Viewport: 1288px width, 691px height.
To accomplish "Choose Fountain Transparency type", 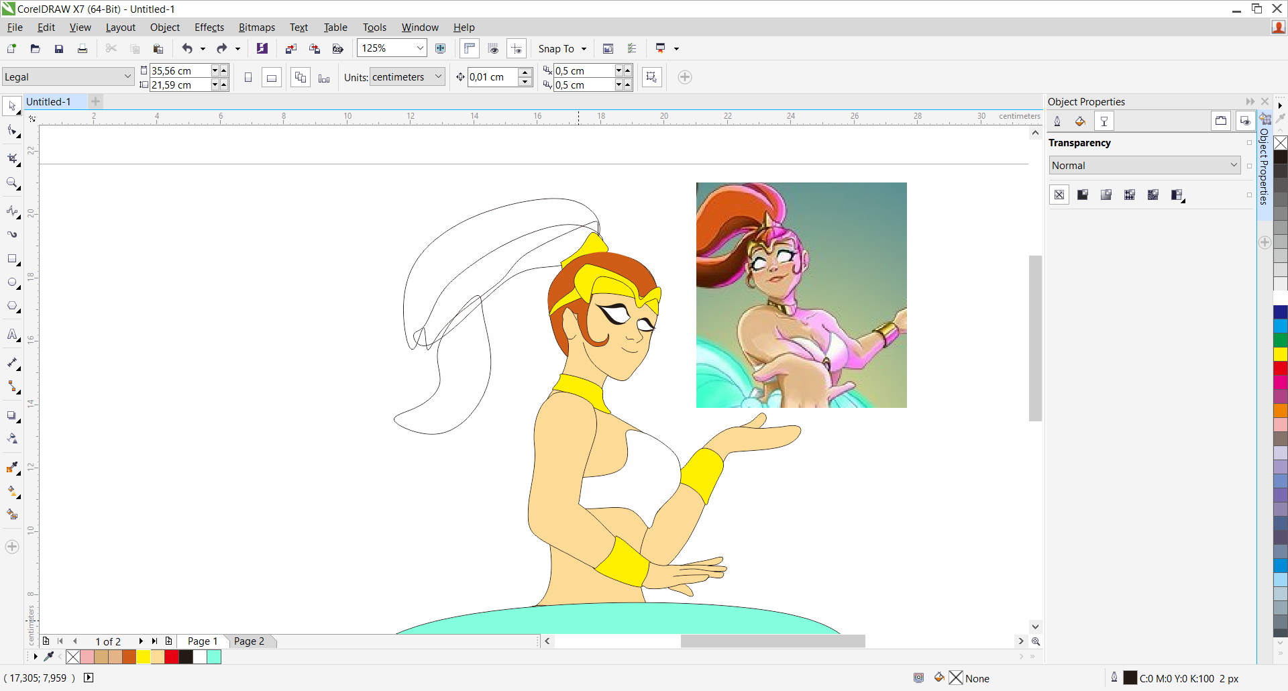I will coord(1106,195).
